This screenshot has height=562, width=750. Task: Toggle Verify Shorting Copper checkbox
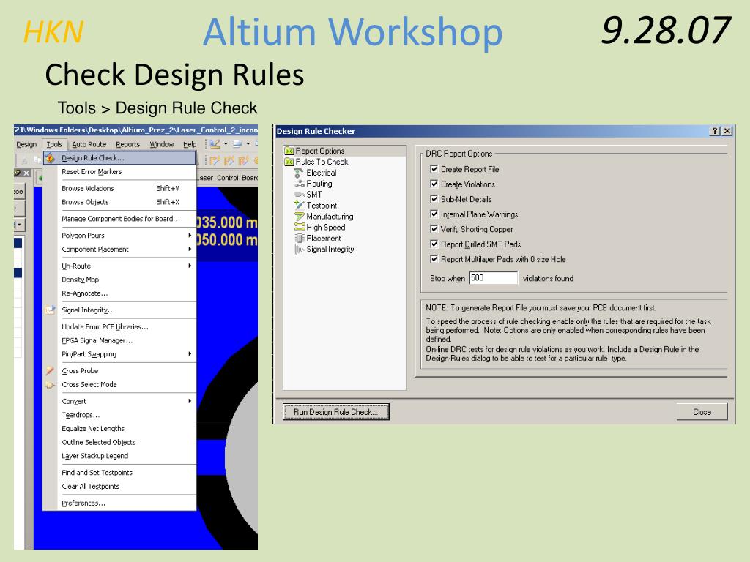click(434, 229)
